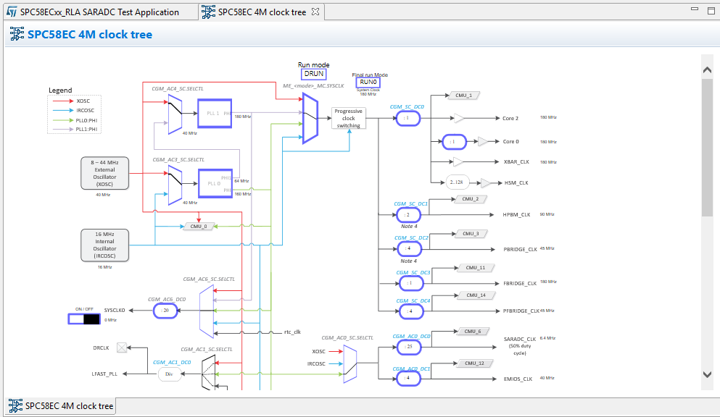Click the CMU_6 block
This screenshot has width=720, height=417.
pos(473,332)
